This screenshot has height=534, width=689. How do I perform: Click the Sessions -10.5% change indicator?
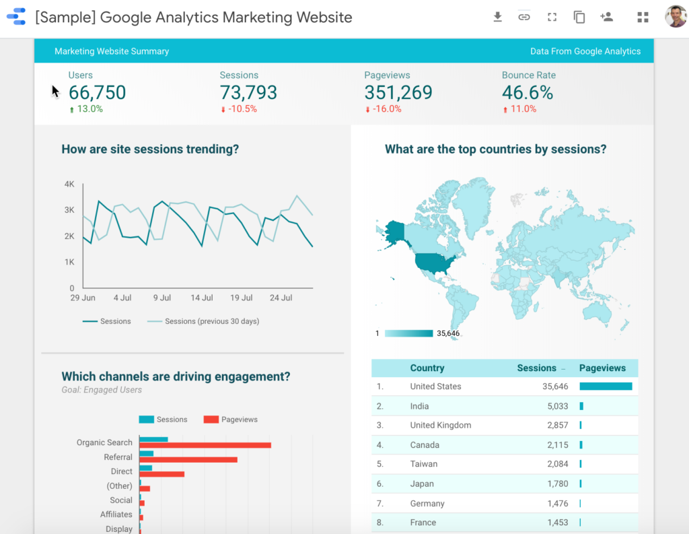[x=239, y=109]
